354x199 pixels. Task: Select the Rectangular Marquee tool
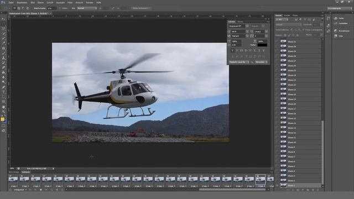[3, 24]
